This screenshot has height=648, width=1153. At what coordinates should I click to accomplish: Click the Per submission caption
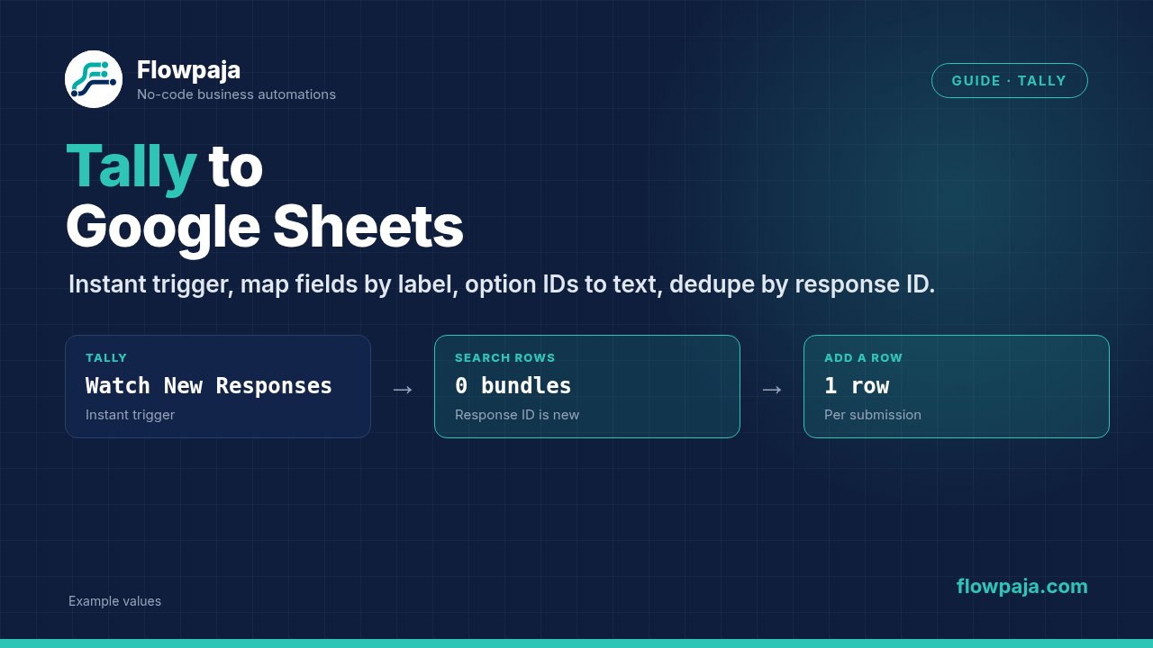click(873, 415)
